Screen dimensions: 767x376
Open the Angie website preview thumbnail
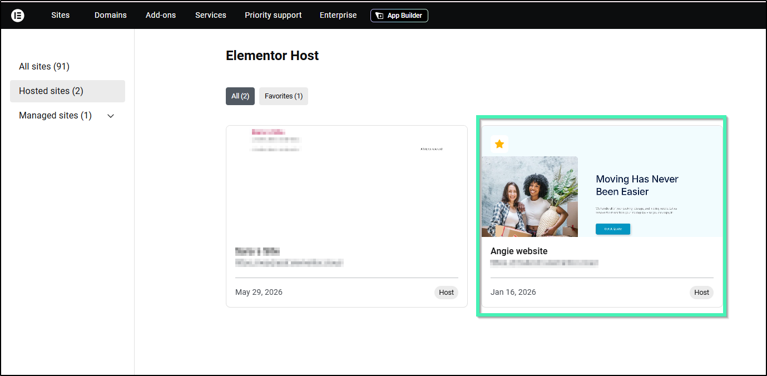[602, 181]
